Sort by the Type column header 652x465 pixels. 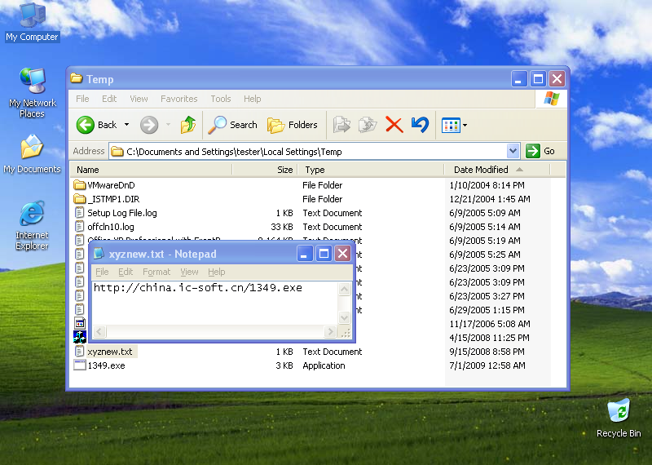(x=371, y=170)
